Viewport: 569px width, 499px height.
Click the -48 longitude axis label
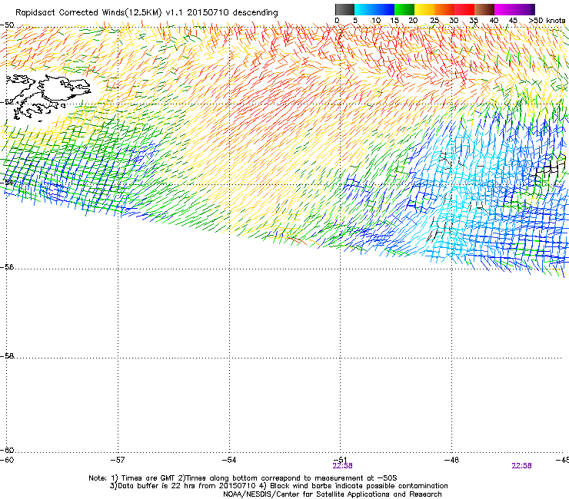pyautogui.click(x=451, y=460)
